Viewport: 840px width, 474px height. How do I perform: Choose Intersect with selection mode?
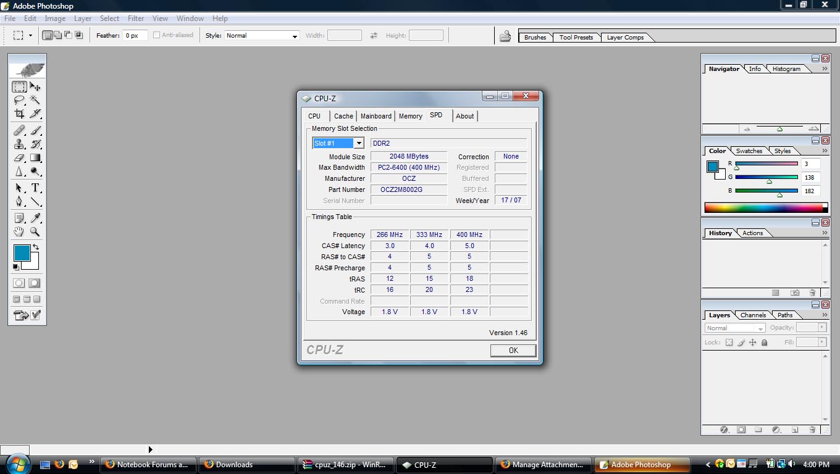78,35
